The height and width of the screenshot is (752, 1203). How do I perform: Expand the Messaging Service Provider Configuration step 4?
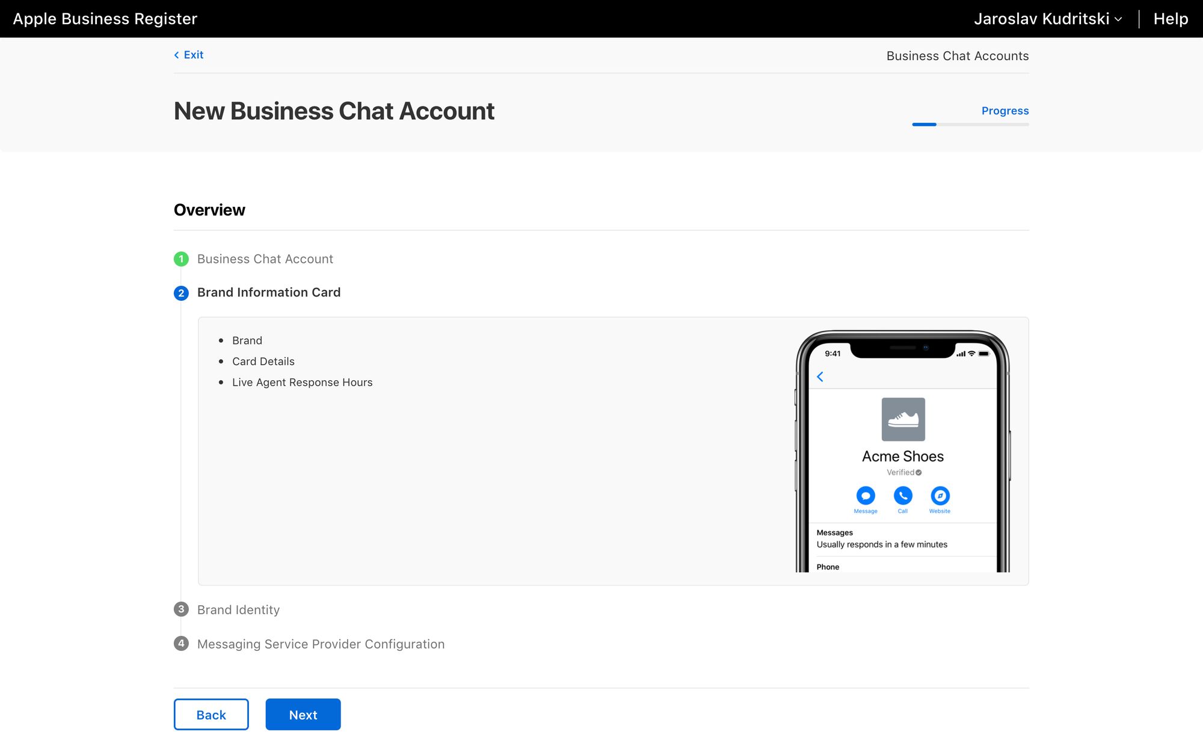pyautogui.click(x=321, y=643)
